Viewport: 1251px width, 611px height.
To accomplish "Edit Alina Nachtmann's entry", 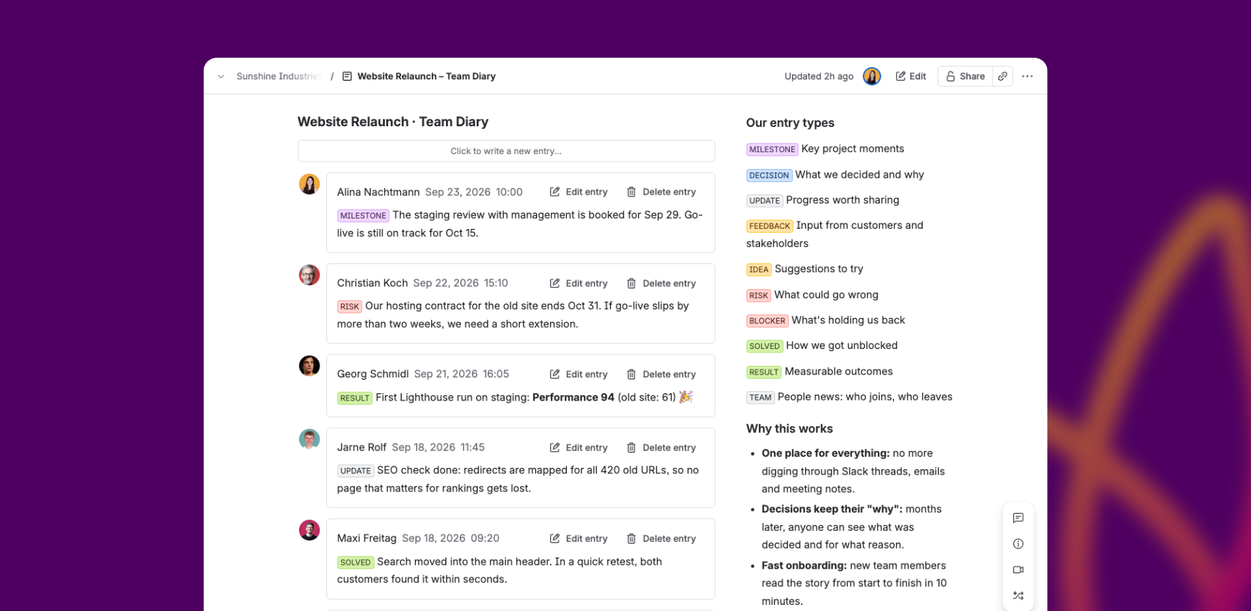I will (x=579, y=192).
